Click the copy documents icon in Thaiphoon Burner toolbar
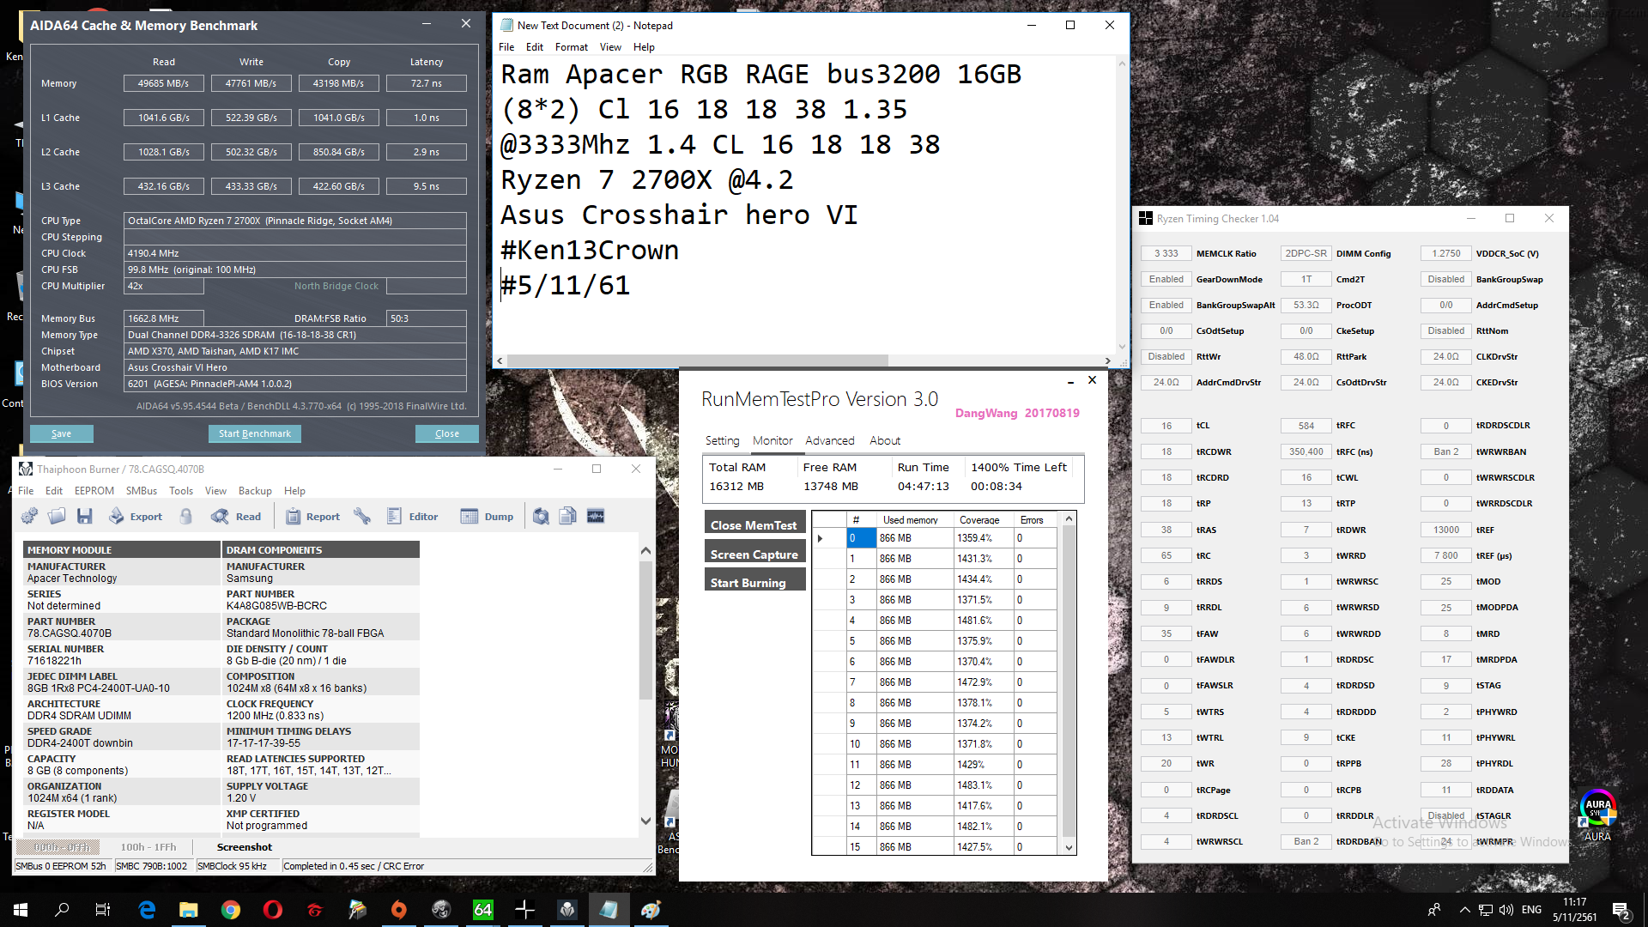Image resolution: width=1648 pixels, height=927 pixels. coord(567,516)
